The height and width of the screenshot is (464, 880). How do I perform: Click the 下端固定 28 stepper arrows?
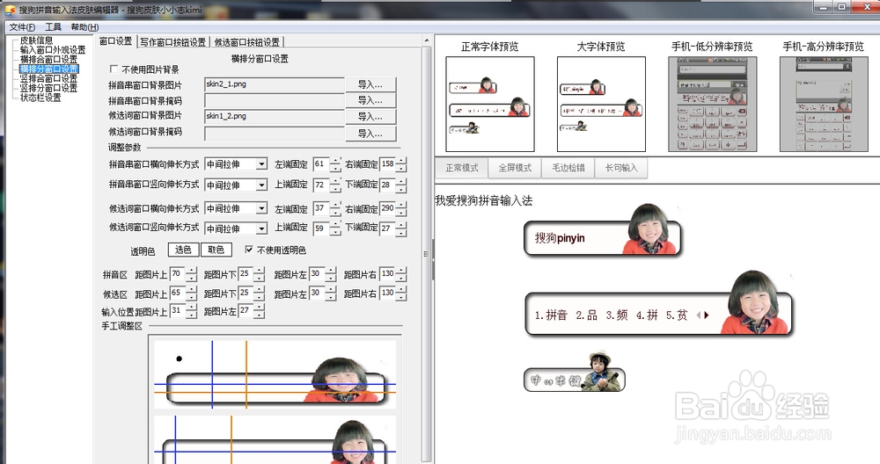[x=401, y=185]
